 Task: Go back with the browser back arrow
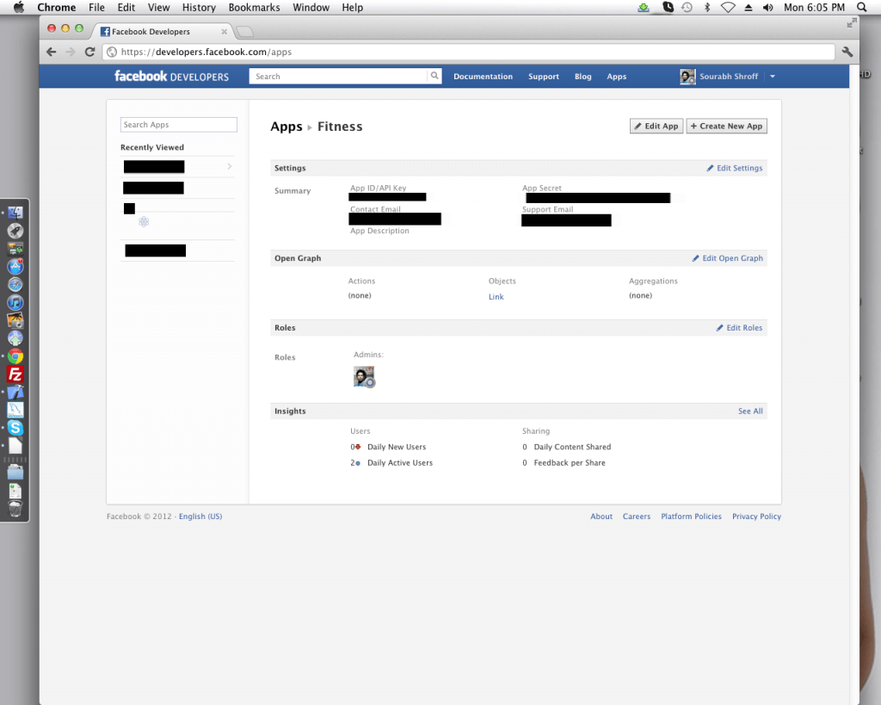click(51, 52)
